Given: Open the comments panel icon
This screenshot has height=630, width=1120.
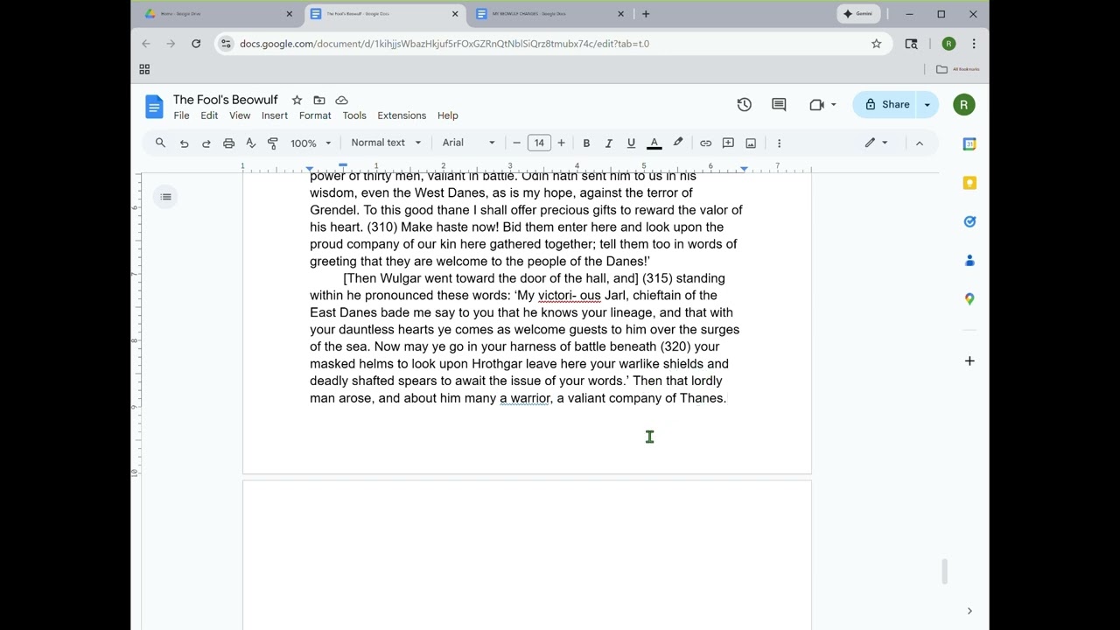Looking at the screenshot, I should tap(779, 105).
